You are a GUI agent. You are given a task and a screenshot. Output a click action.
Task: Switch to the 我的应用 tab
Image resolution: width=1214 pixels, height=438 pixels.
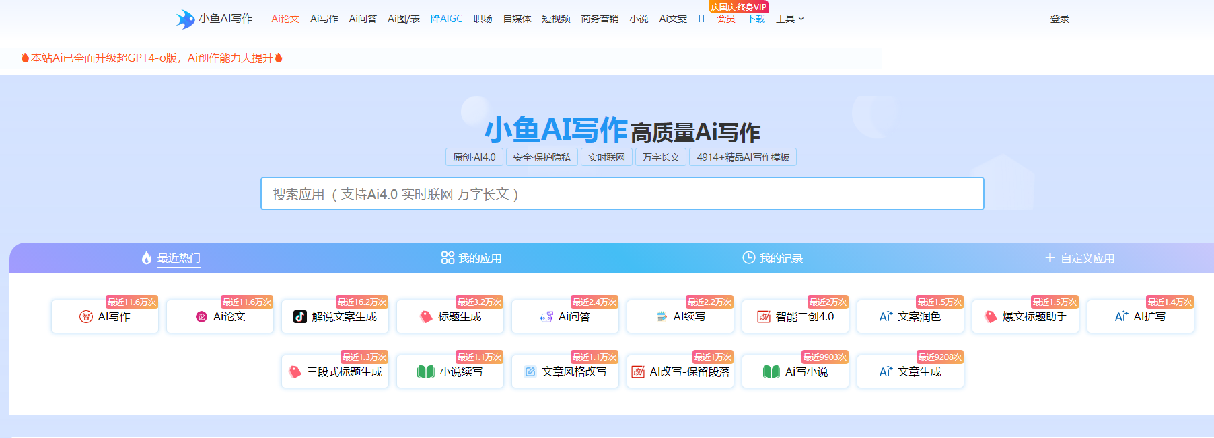pos(472,258)
